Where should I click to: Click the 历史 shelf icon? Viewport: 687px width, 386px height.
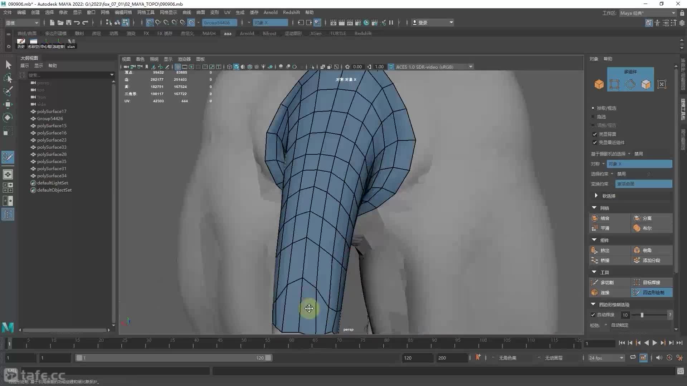21,44
